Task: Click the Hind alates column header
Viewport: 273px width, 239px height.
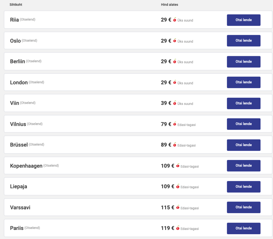Action: click(x=170, y=5)
